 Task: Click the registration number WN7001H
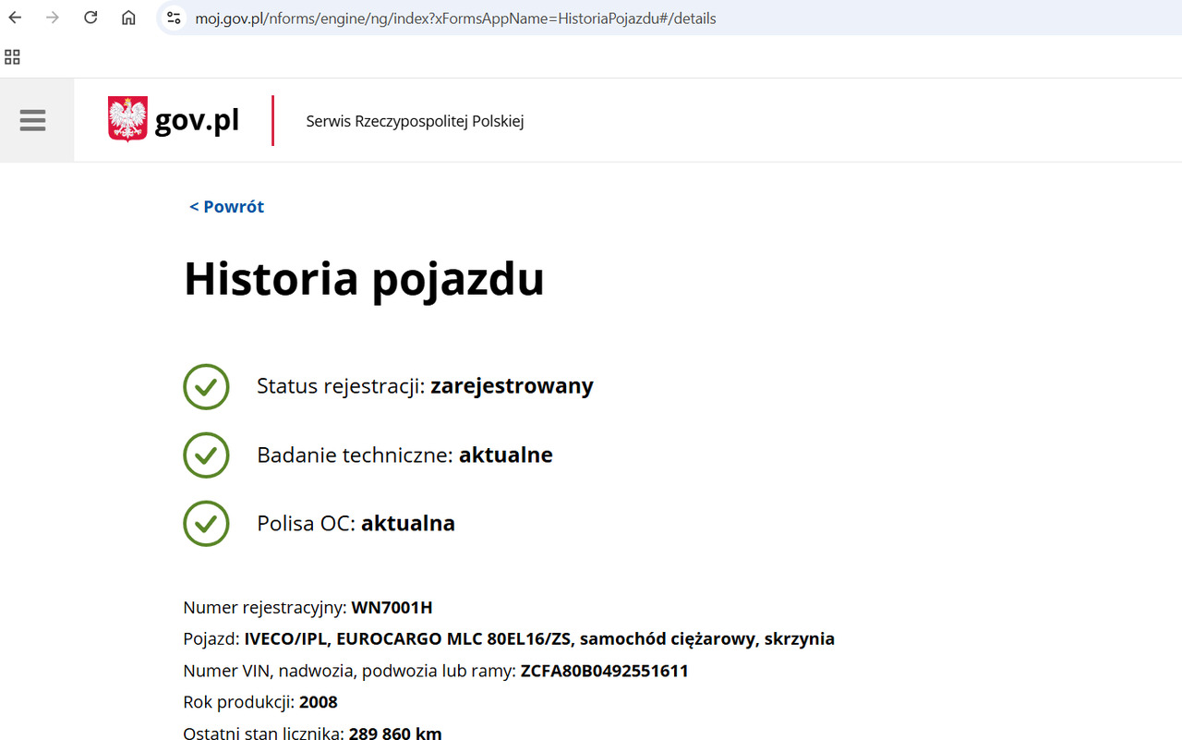point(392,608)
